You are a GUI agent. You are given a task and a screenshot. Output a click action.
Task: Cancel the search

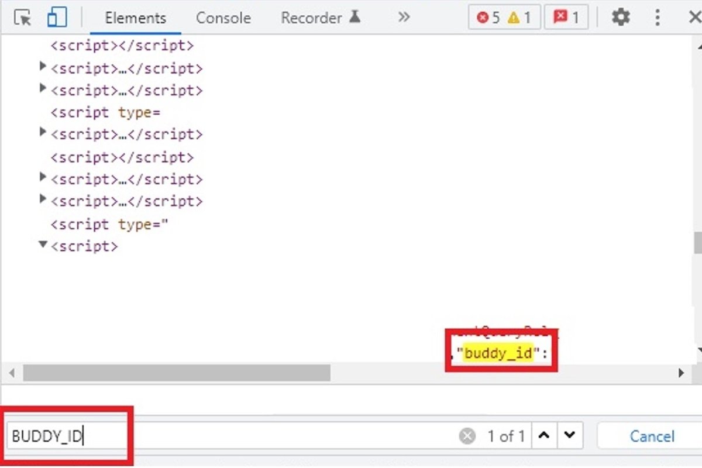(x=652, y=436)
